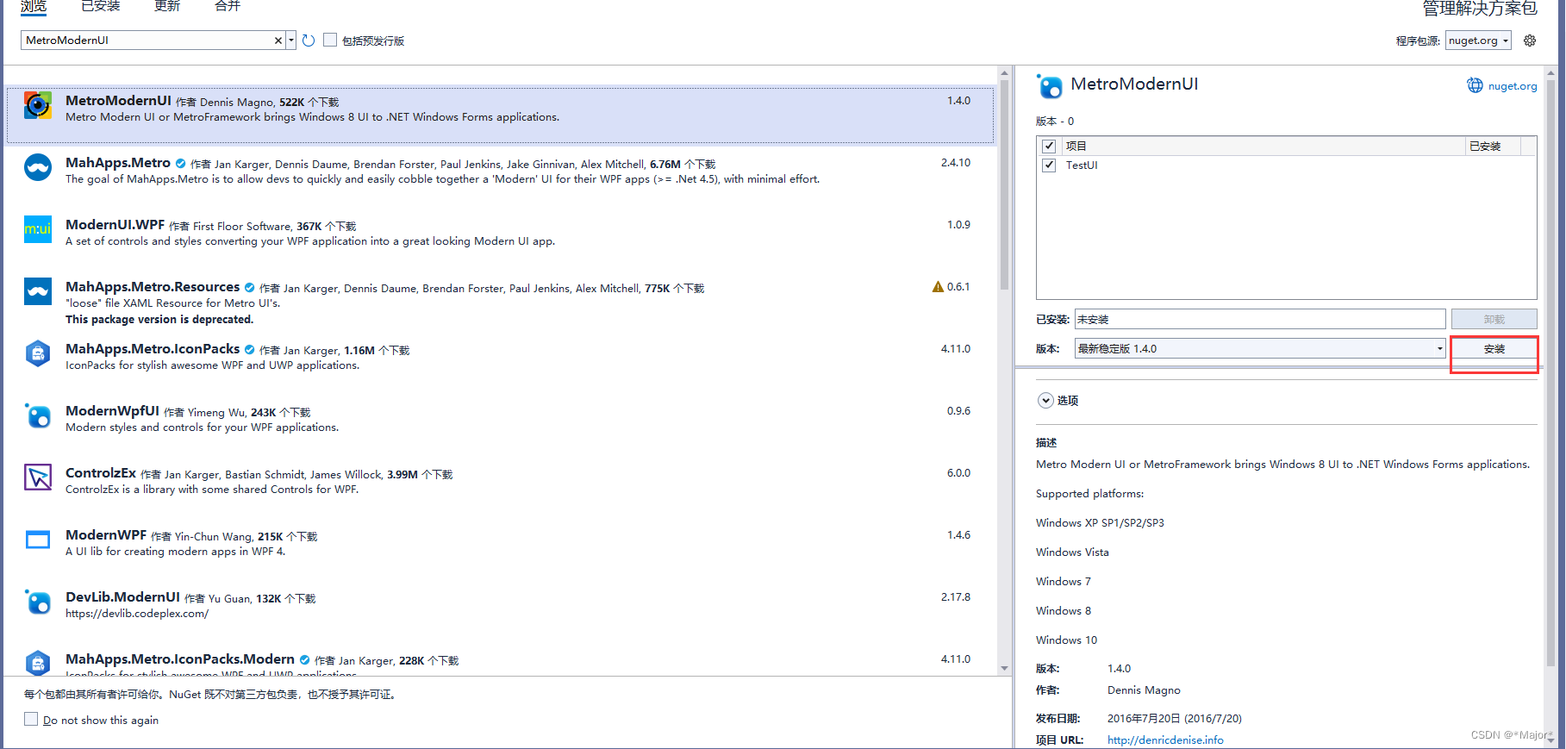
Task: Click the deprecation warning icon beside 0.6.1
Action: click(x=938, y=287)
